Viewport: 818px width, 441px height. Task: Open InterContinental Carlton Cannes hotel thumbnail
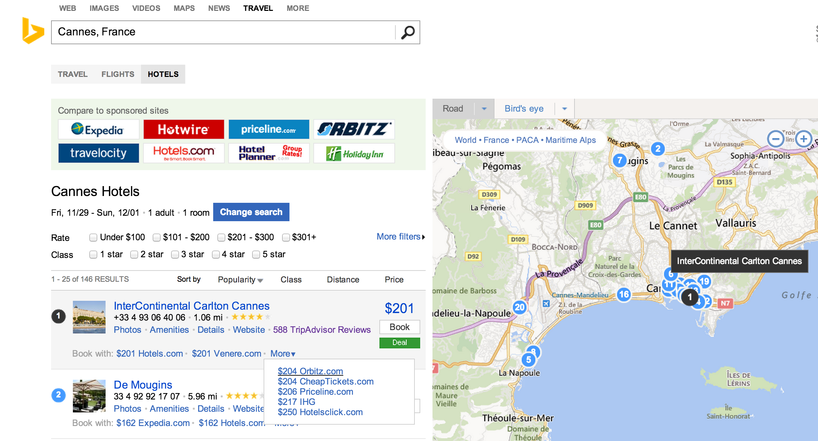[x=89, y=317]
